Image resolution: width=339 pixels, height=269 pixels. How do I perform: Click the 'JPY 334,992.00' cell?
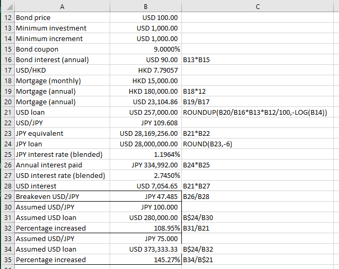[x=146, y=165]
